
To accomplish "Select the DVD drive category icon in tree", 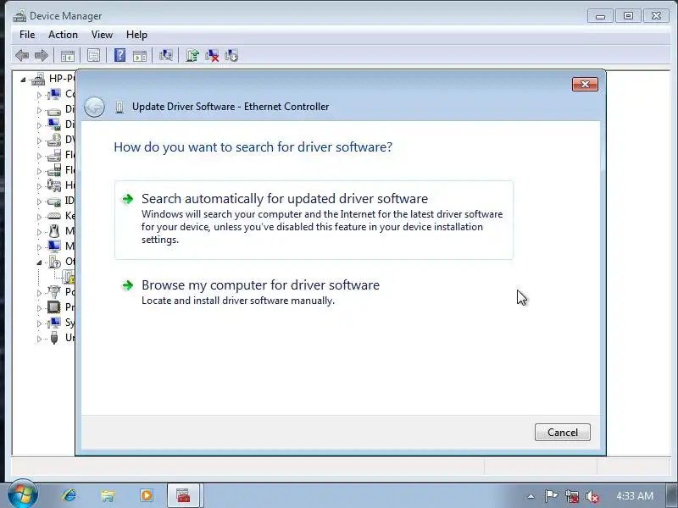I will [x=54, y=140].
